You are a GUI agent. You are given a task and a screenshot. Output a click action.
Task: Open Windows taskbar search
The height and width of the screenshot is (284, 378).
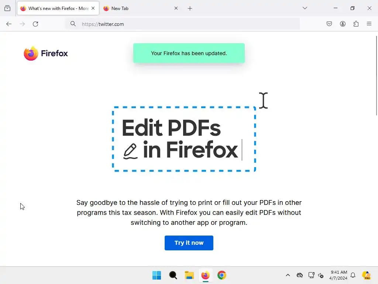click(x=173, y=275)
